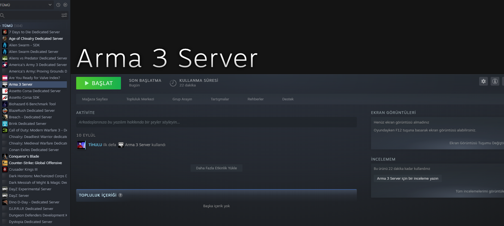This screenshot has width=504, height=226.
Task: Click TİHULU's avatar thumbnail
Action: (81, 145)
